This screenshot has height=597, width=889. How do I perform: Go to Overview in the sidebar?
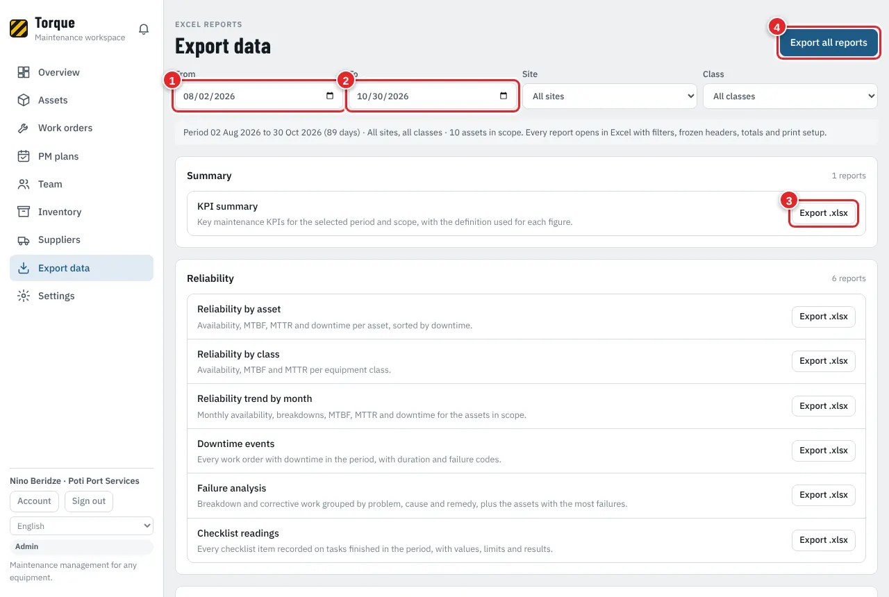[x=81, y=72]
